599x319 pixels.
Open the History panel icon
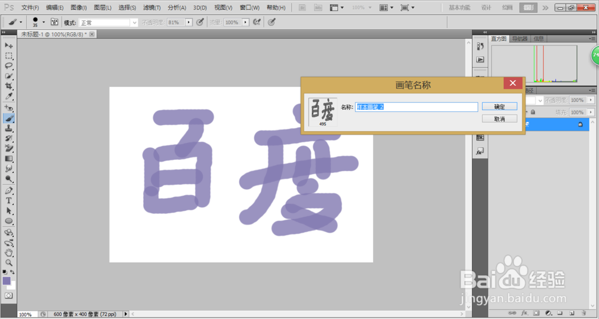click(x=480, y=47)
